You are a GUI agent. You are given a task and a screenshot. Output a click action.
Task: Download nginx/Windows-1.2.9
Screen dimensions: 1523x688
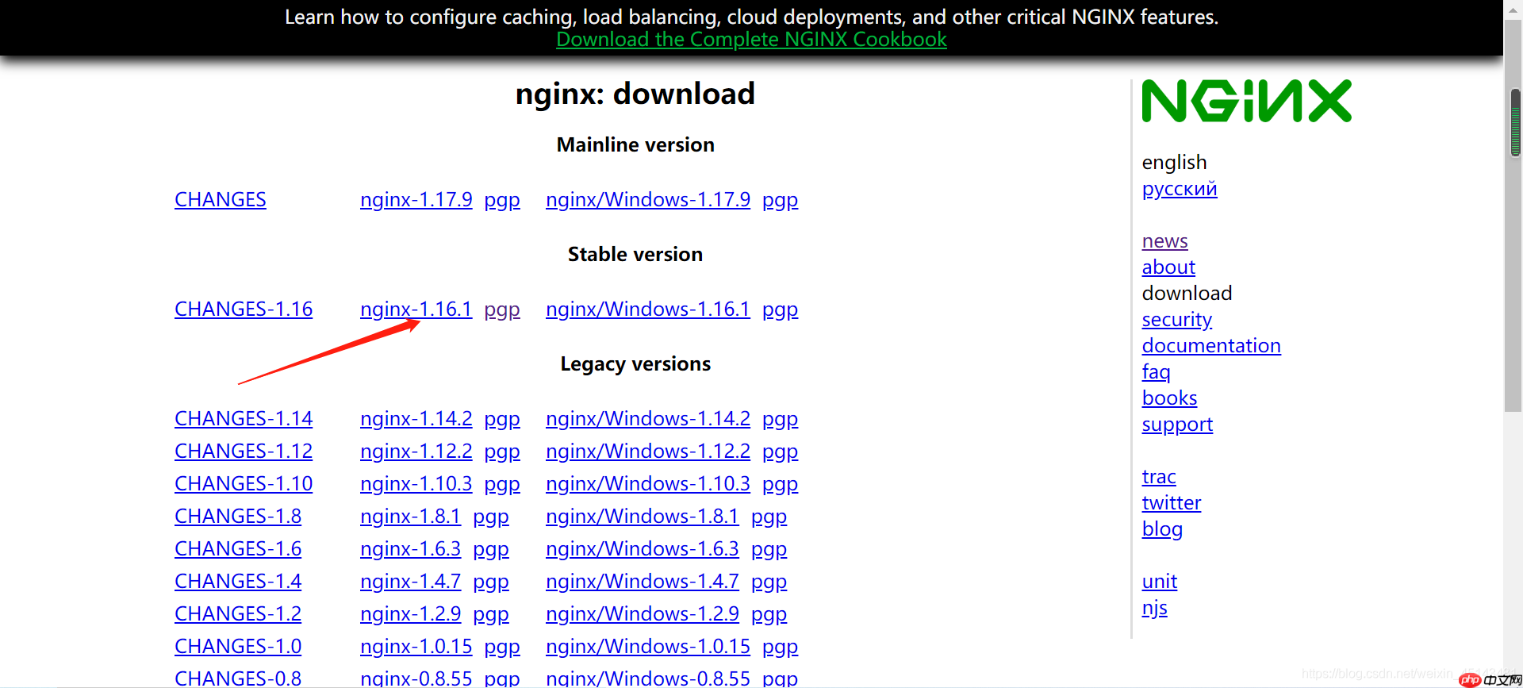643,613
